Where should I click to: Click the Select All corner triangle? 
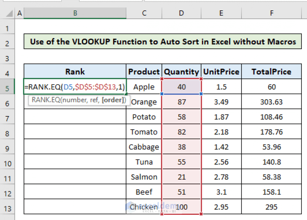point(9,14)
